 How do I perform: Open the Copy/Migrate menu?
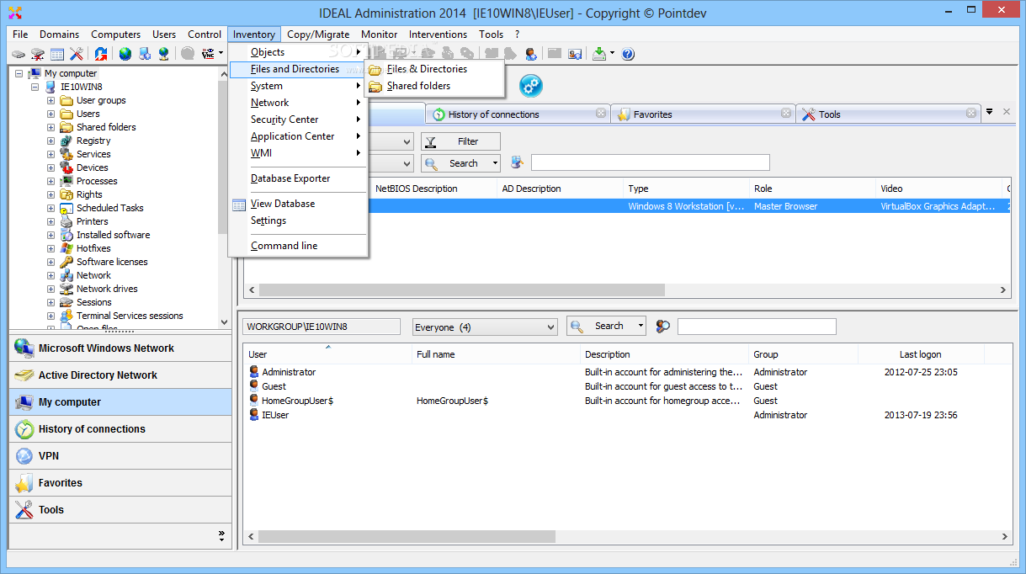(318, 35)
